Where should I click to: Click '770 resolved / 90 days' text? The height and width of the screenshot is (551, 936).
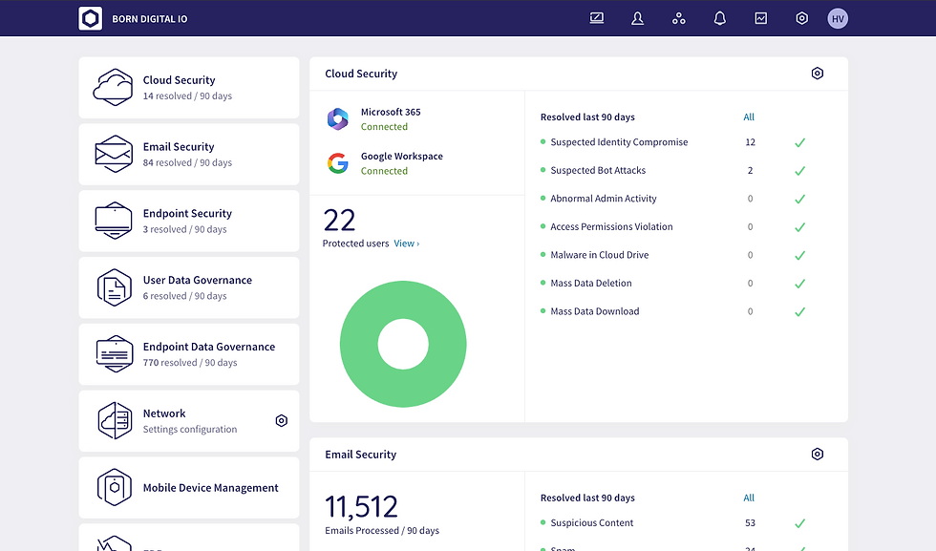[x=190, y=362]
